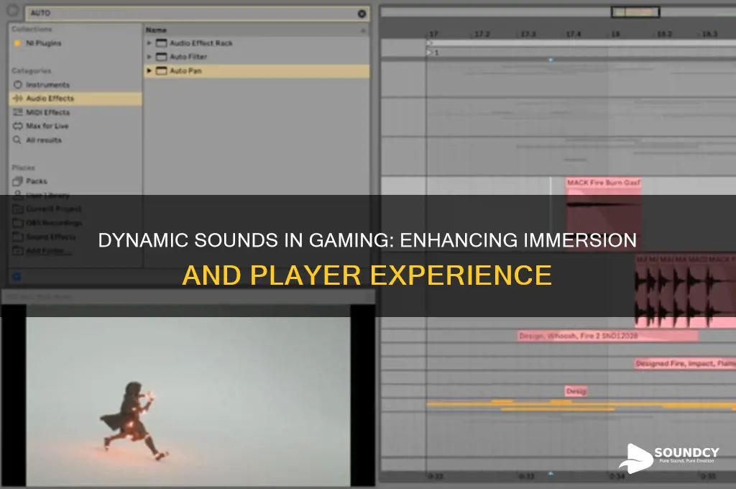Click the AUTO browser search box
Screen dimensions: 736x489
point(197,13)
